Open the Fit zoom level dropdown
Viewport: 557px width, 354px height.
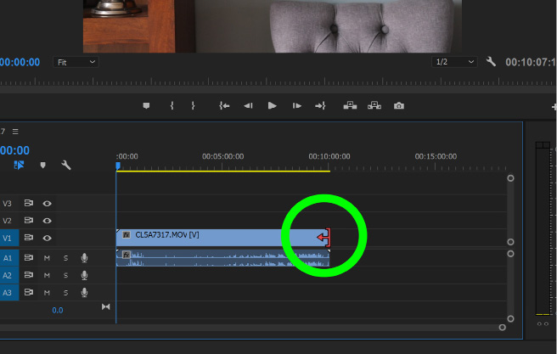(76, 62)
